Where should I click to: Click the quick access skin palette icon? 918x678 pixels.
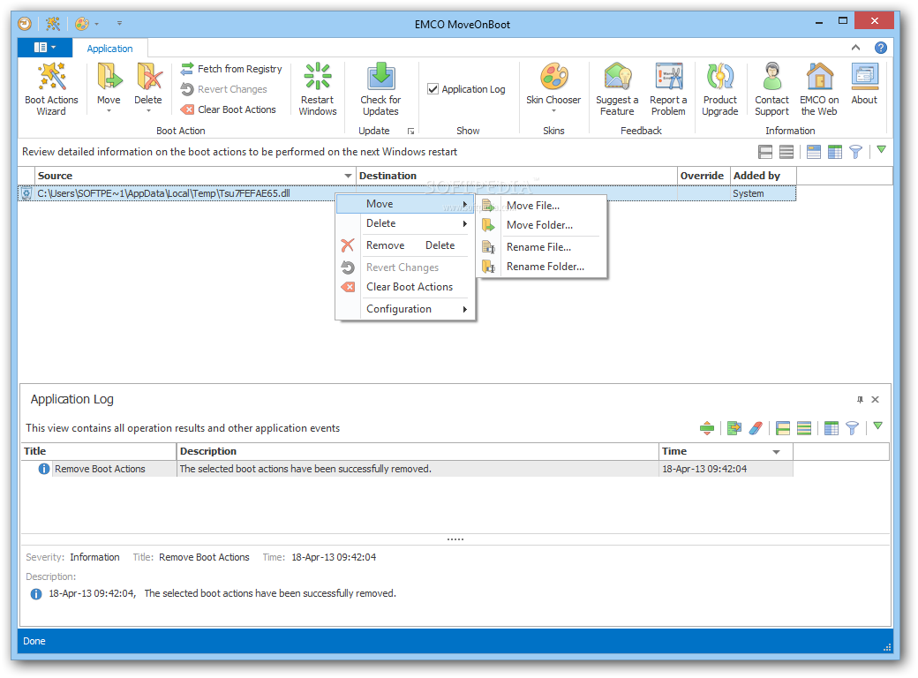click(82, 24)
